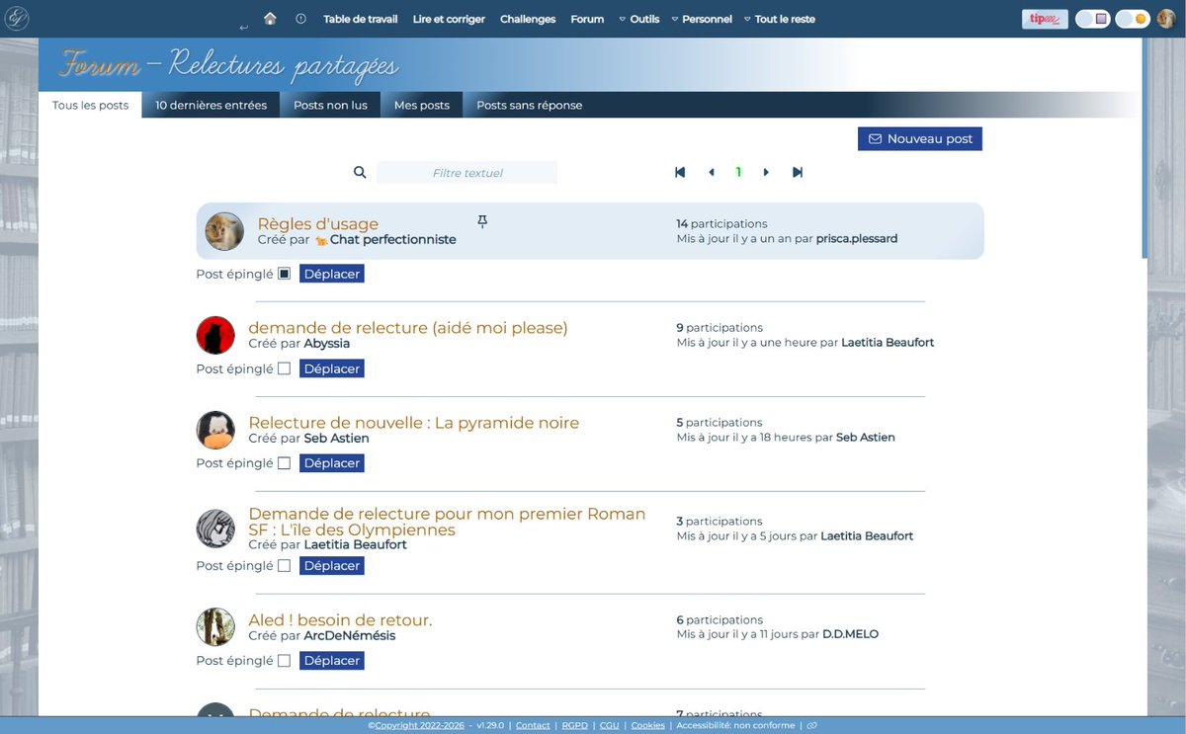Image resolution: width=1186 pixels, height=734 pixels.
Task: Check Post épinglé for Aled ! besoin de retour
Action: pos(285,661)
